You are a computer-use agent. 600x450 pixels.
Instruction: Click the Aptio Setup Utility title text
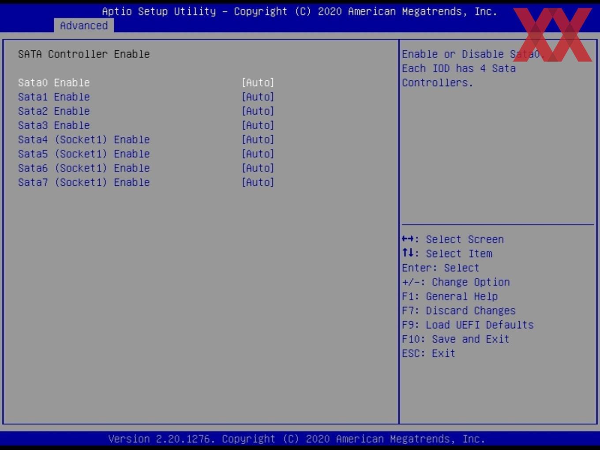tap(300, 11)
